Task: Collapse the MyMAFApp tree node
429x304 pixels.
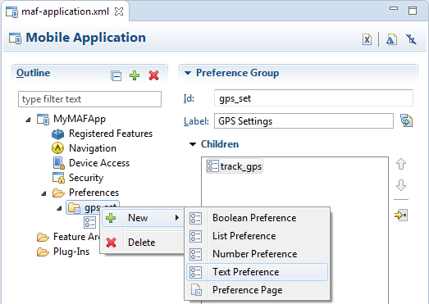Action: (x=28, y=120)
